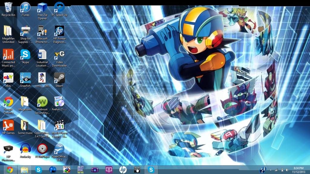This screenshot has height=174, width=310.
Task: Click the touch hand taskbar icon
Action: click(x=137, y=170)
